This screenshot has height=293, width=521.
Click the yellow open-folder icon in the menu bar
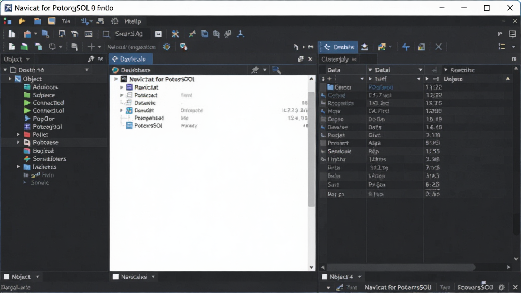pyautogui.click(x=22, y=21)
